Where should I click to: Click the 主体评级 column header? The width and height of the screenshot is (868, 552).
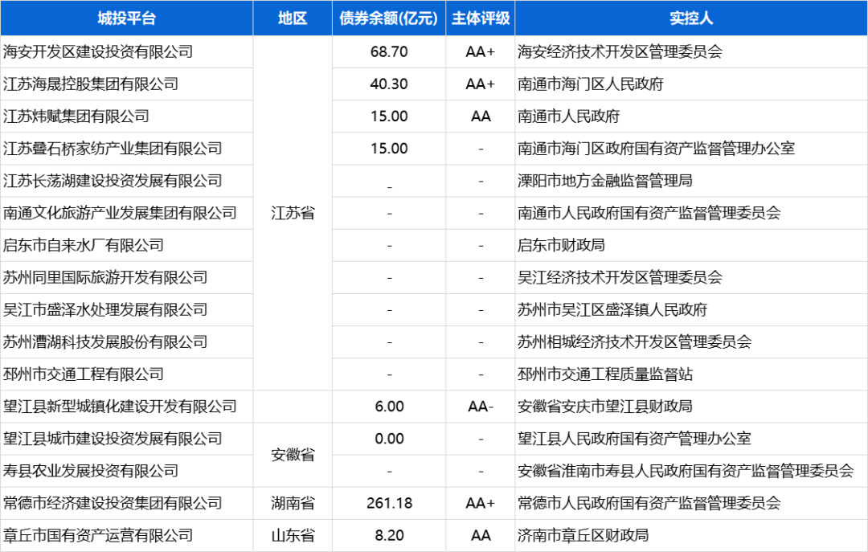click(480, 18)
